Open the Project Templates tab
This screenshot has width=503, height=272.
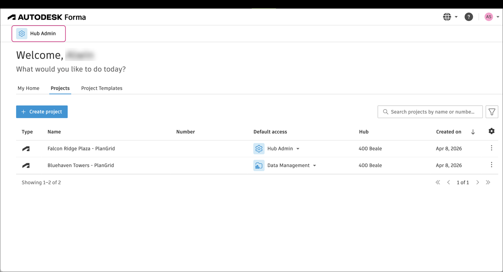tap(102, 88)
